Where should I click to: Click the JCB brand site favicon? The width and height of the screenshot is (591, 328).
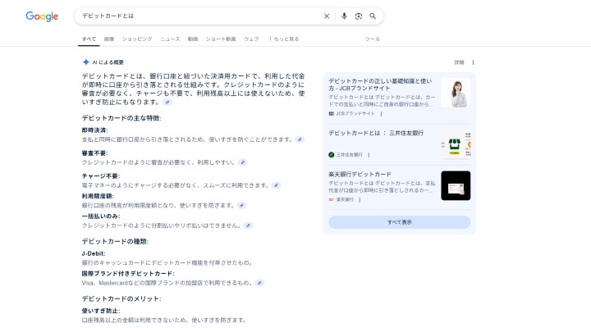pyautogui.click(x=332, y=114)
